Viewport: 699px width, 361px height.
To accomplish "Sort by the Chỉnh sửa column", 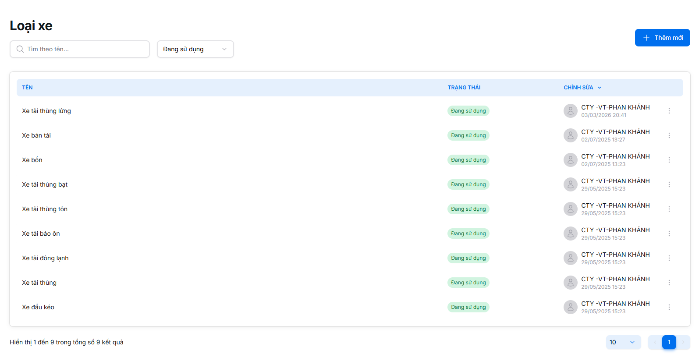I will [x=582, y=88].
